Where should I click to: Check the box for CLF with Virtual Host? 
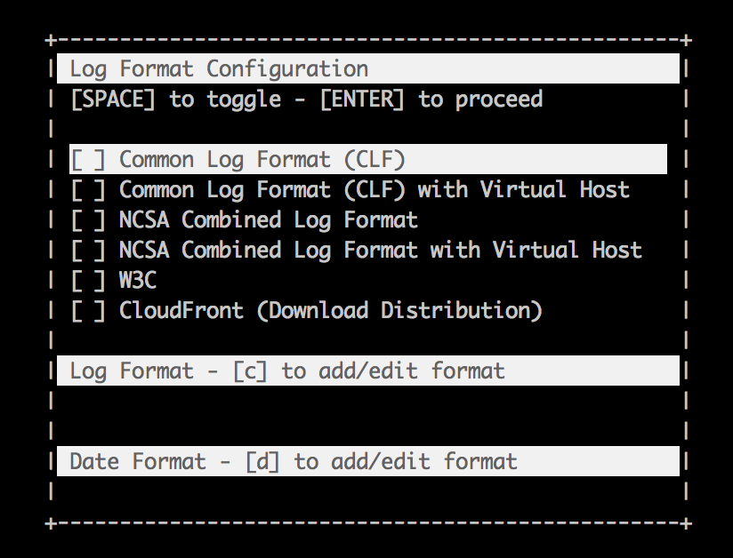pos(88,190)
